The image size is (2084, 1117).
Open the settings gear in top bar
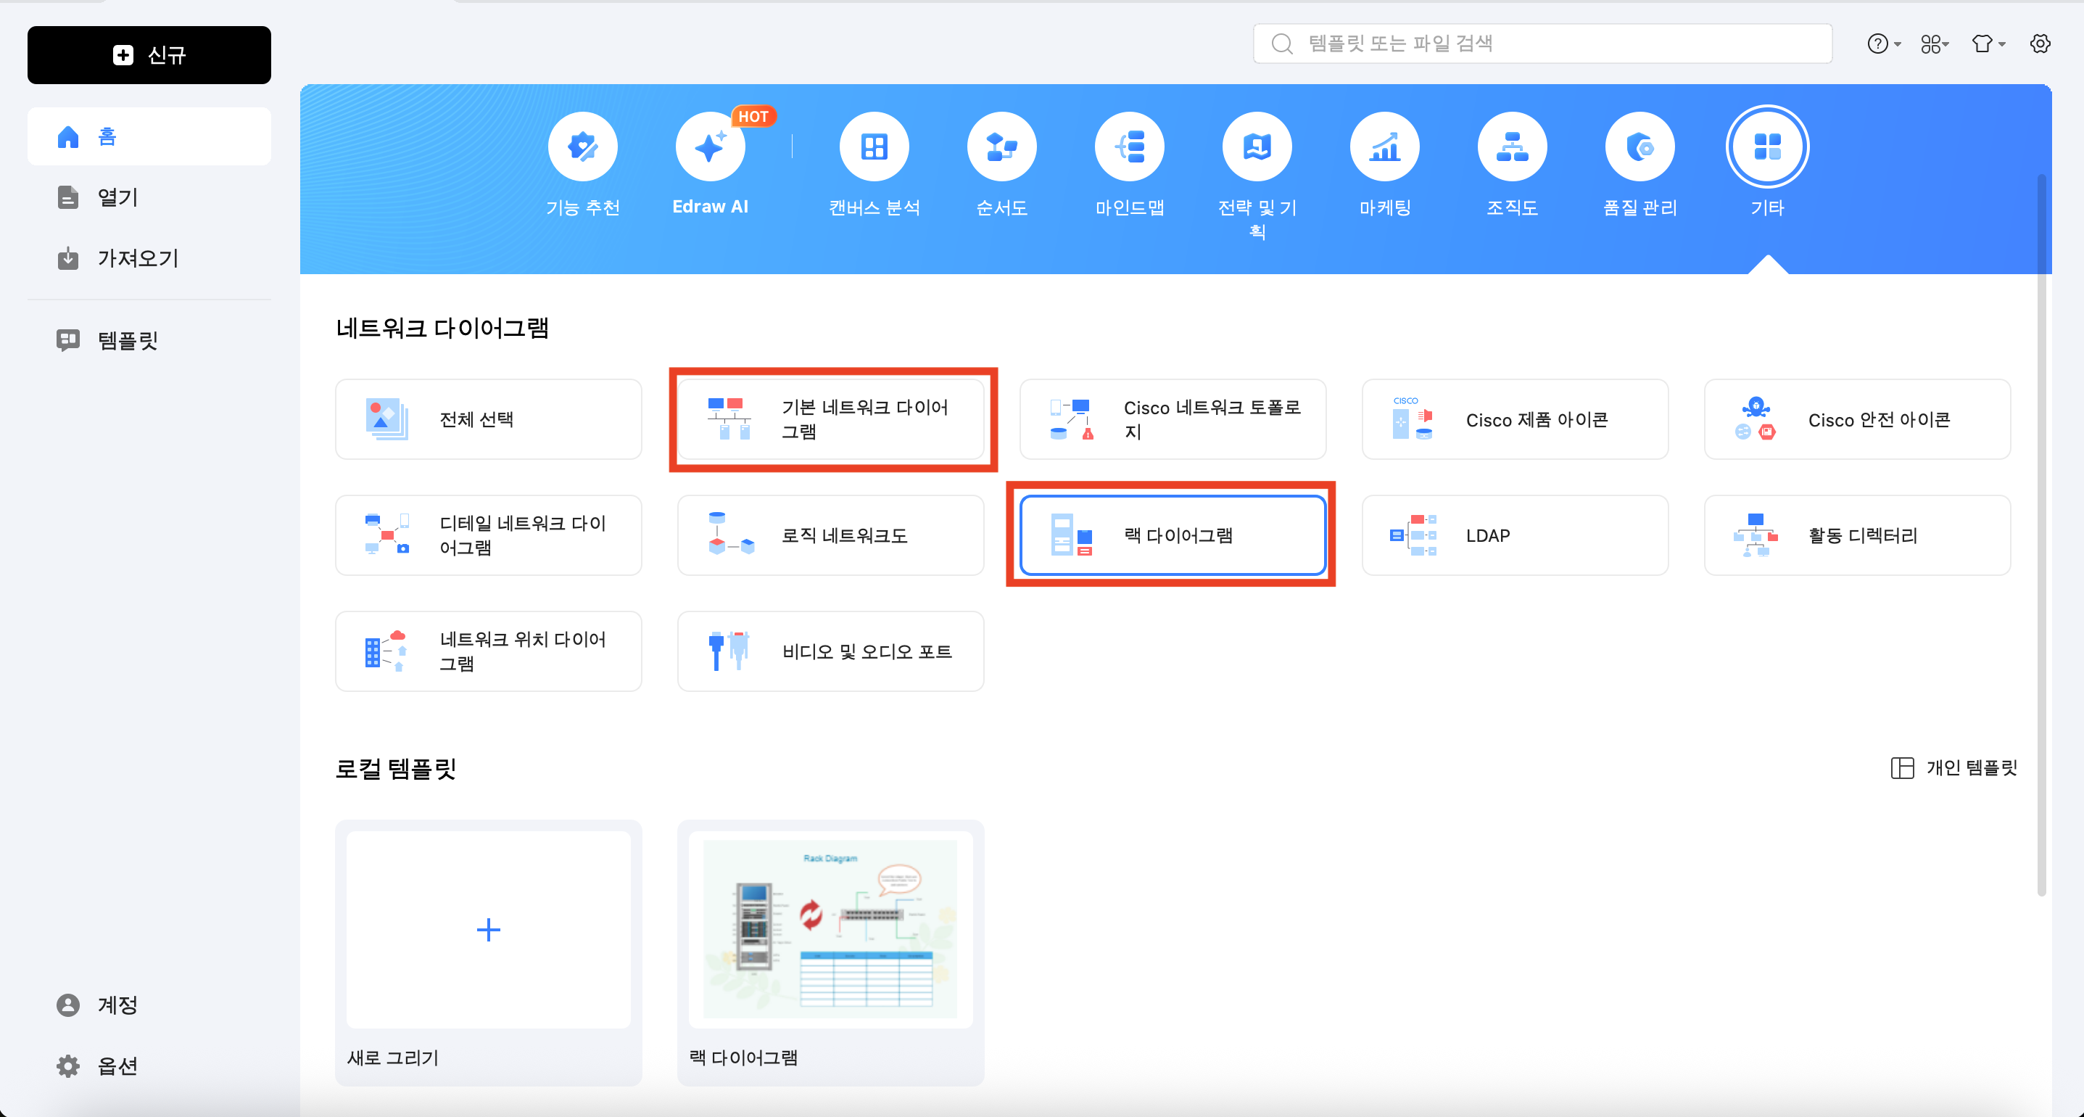pyautogui.click(x=2040, y=44)
